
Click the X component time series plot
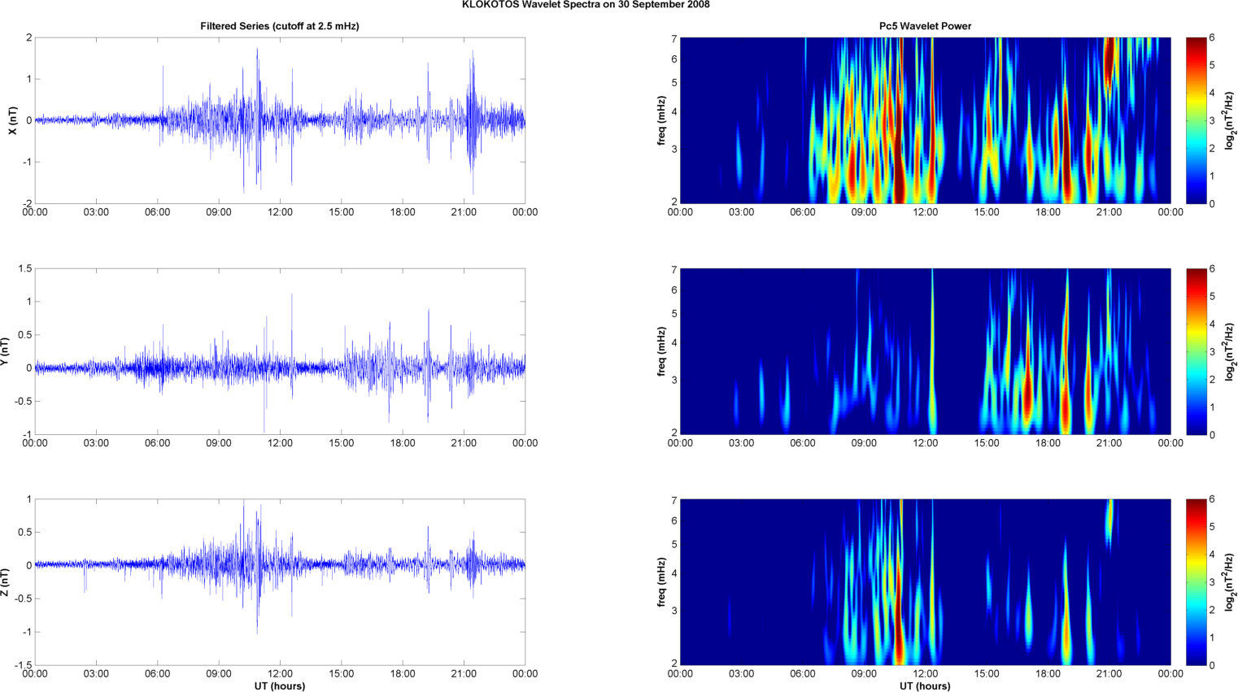(280, 120)
